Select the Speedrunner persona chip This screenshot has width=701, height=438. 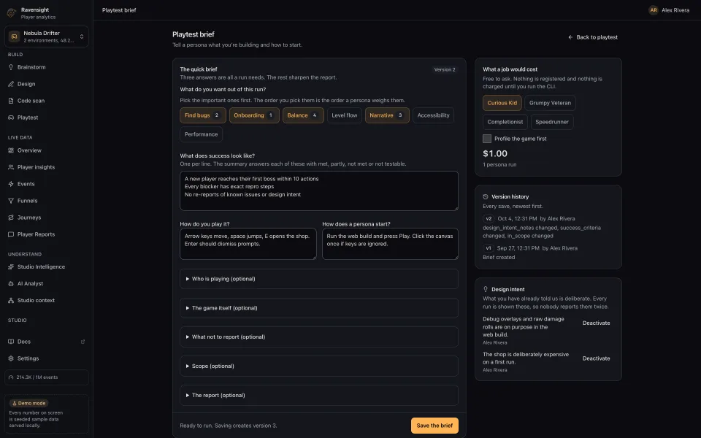552,122
